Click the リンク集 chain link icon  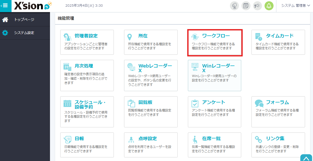259,140
